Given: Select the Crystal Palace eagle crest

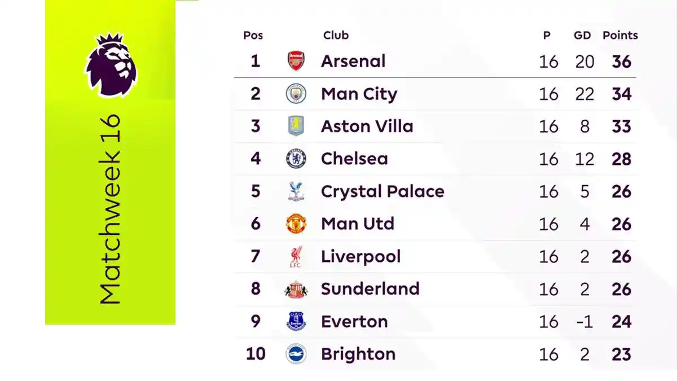Looking at the screenshot, I should (296, 191).
